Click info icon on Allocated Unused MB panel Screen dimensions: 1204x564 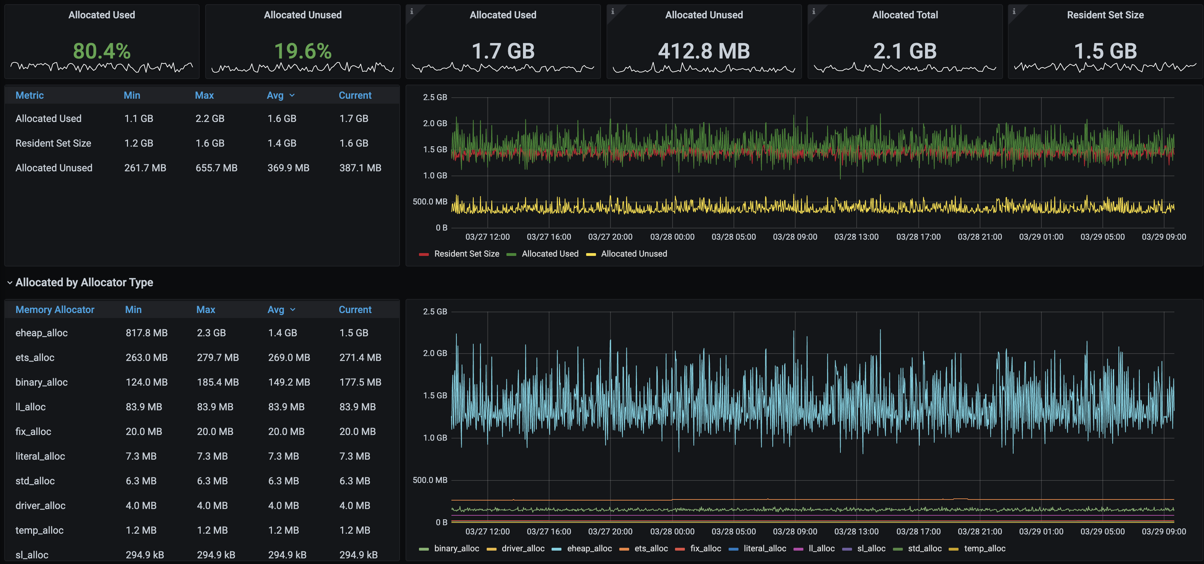(612, 11)
